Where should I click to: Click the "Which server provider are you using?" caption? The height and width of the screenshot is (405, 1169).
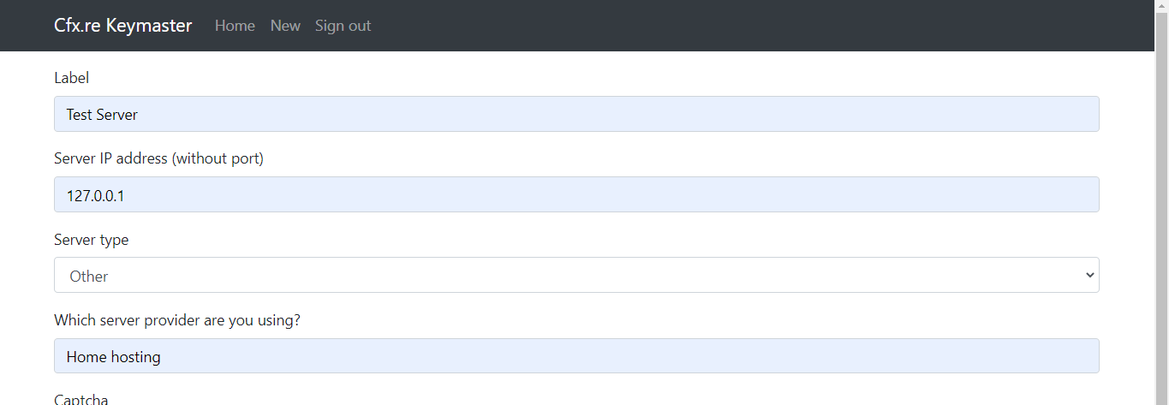[x=177, y=320]
